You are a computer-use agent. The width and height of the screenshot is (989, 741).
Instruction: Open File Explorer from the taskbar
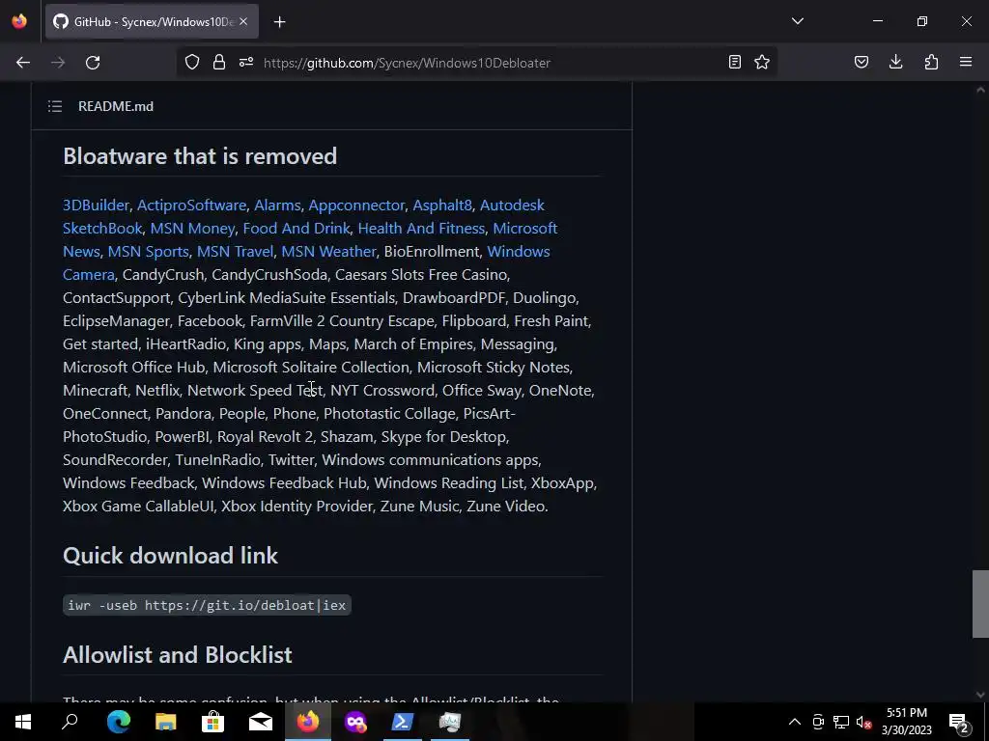click(166, 722)
